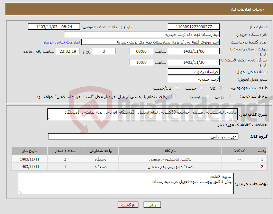Select the خدمت radio button
Screen dimensions: 273x214
click(x=201, y=88)
